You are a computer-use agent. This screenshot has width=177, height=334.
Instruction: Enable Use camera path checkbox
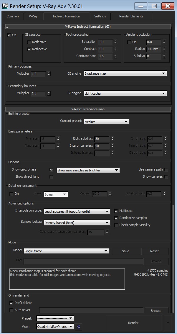[x=166, y=170]
